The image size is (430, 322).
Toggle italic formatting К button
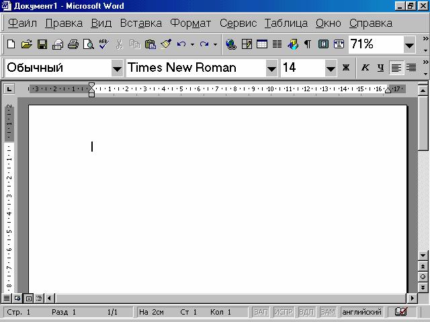[x=365, y=67]
